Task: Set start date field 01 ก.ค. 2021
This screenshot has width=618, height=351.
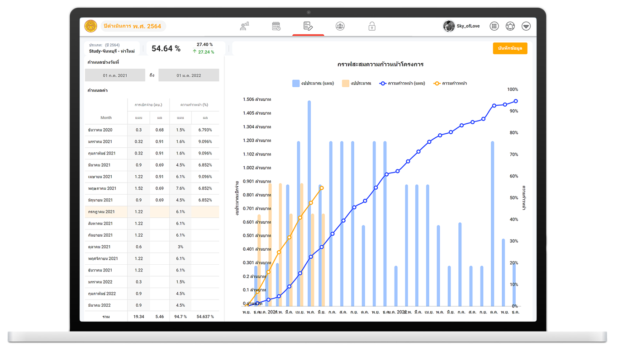Action: pyautogui.click(x=115, y=75)
